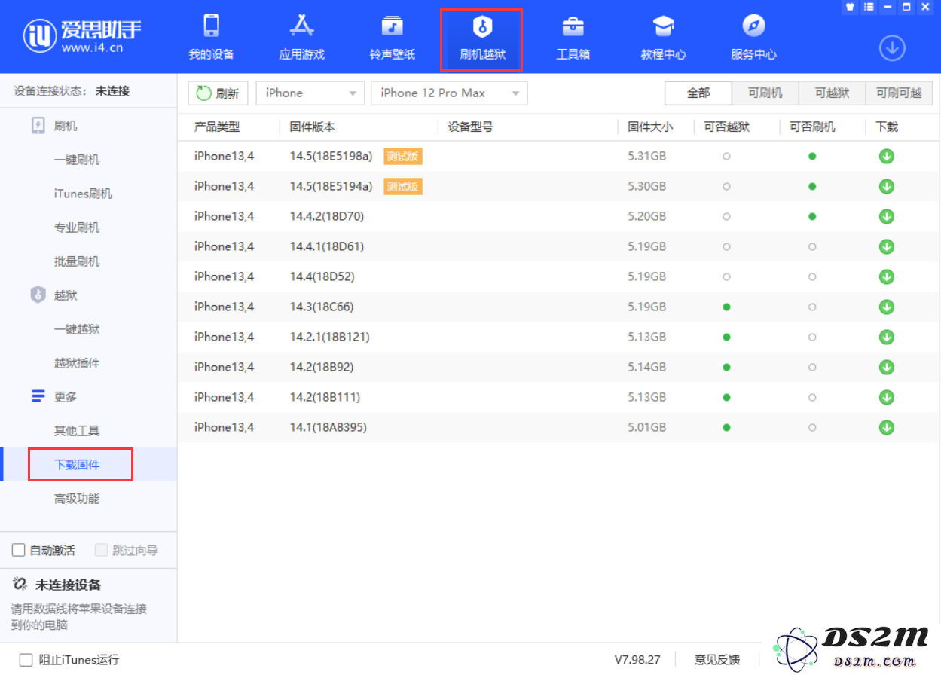Select 其他工具 in sidebar

pos(77,431)
